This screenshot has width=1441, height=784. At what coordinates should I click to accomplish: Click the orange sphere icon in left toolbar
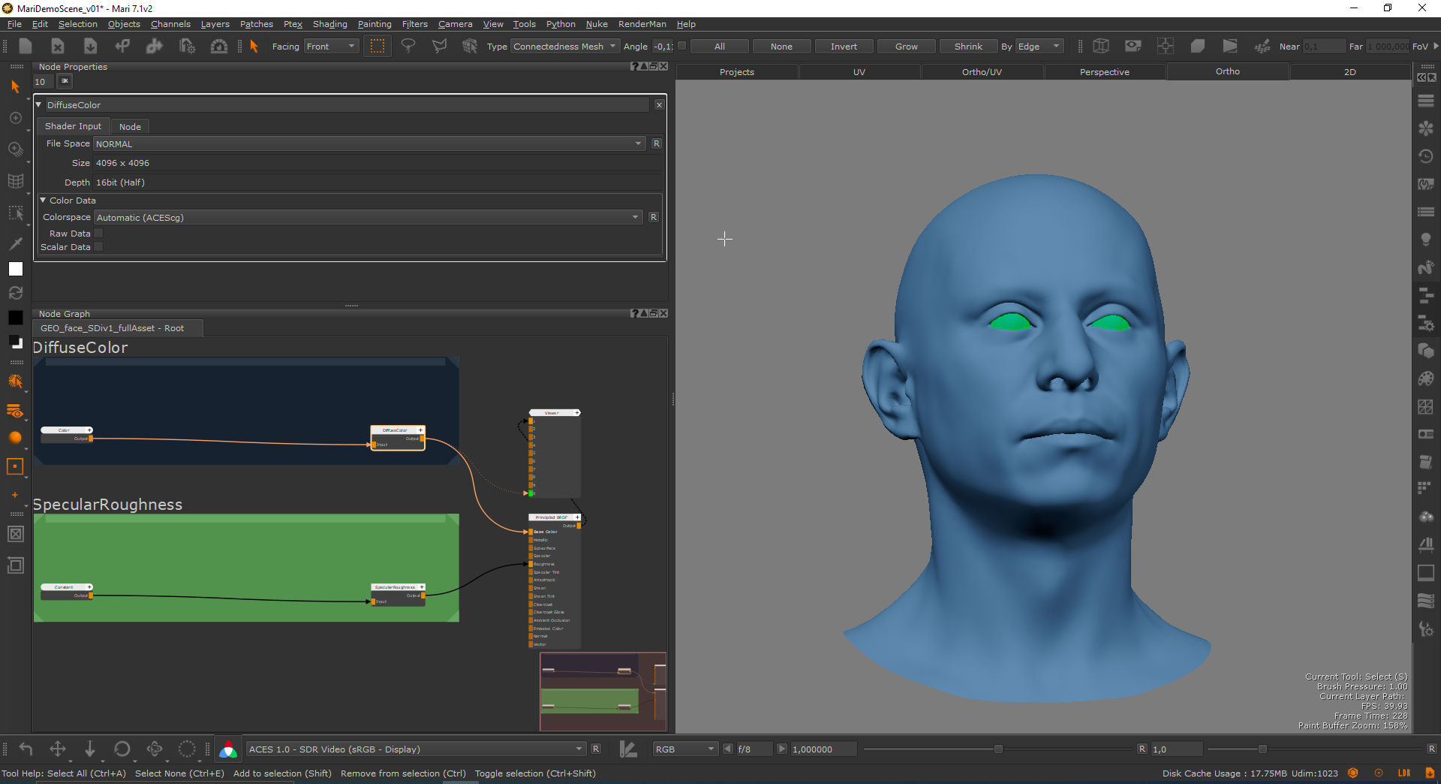click(15, 438)
